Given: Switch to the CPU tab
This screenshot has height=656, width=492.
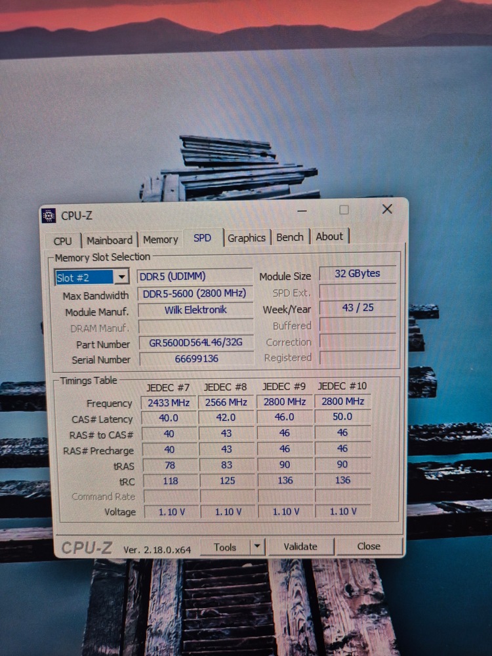Looking at the screenshot, I should tap(63, 241).
